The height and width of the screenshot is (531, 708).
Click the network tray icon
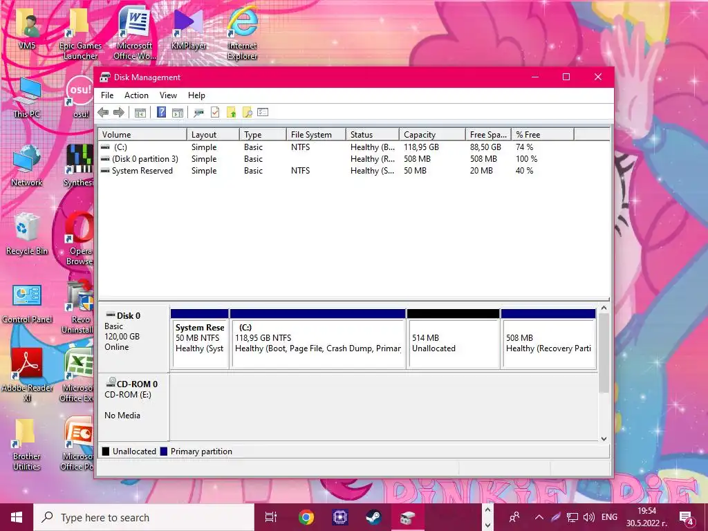[572, 517]
